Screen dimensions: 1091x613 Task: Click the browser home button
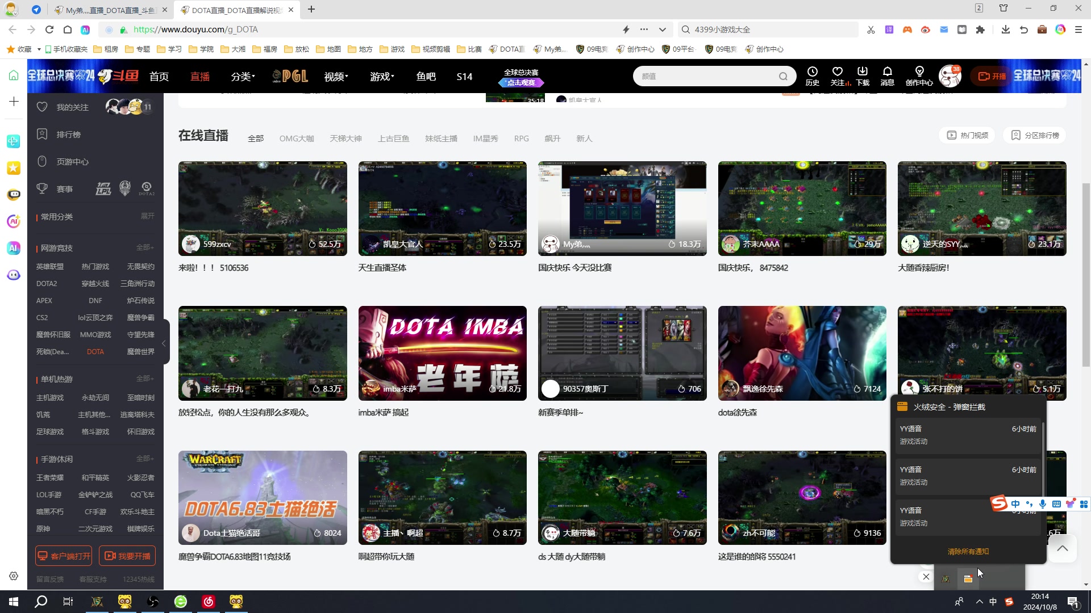[x=67, y=30]
